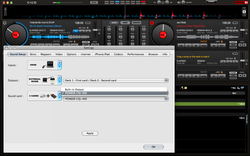Pause deck 2 playback

click(188, 46)
